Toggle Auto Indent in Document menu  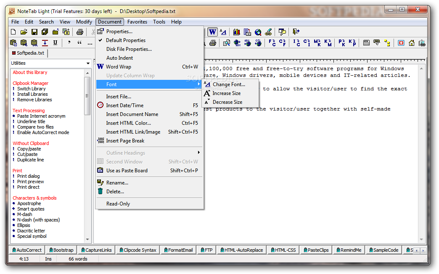[150, 58]
